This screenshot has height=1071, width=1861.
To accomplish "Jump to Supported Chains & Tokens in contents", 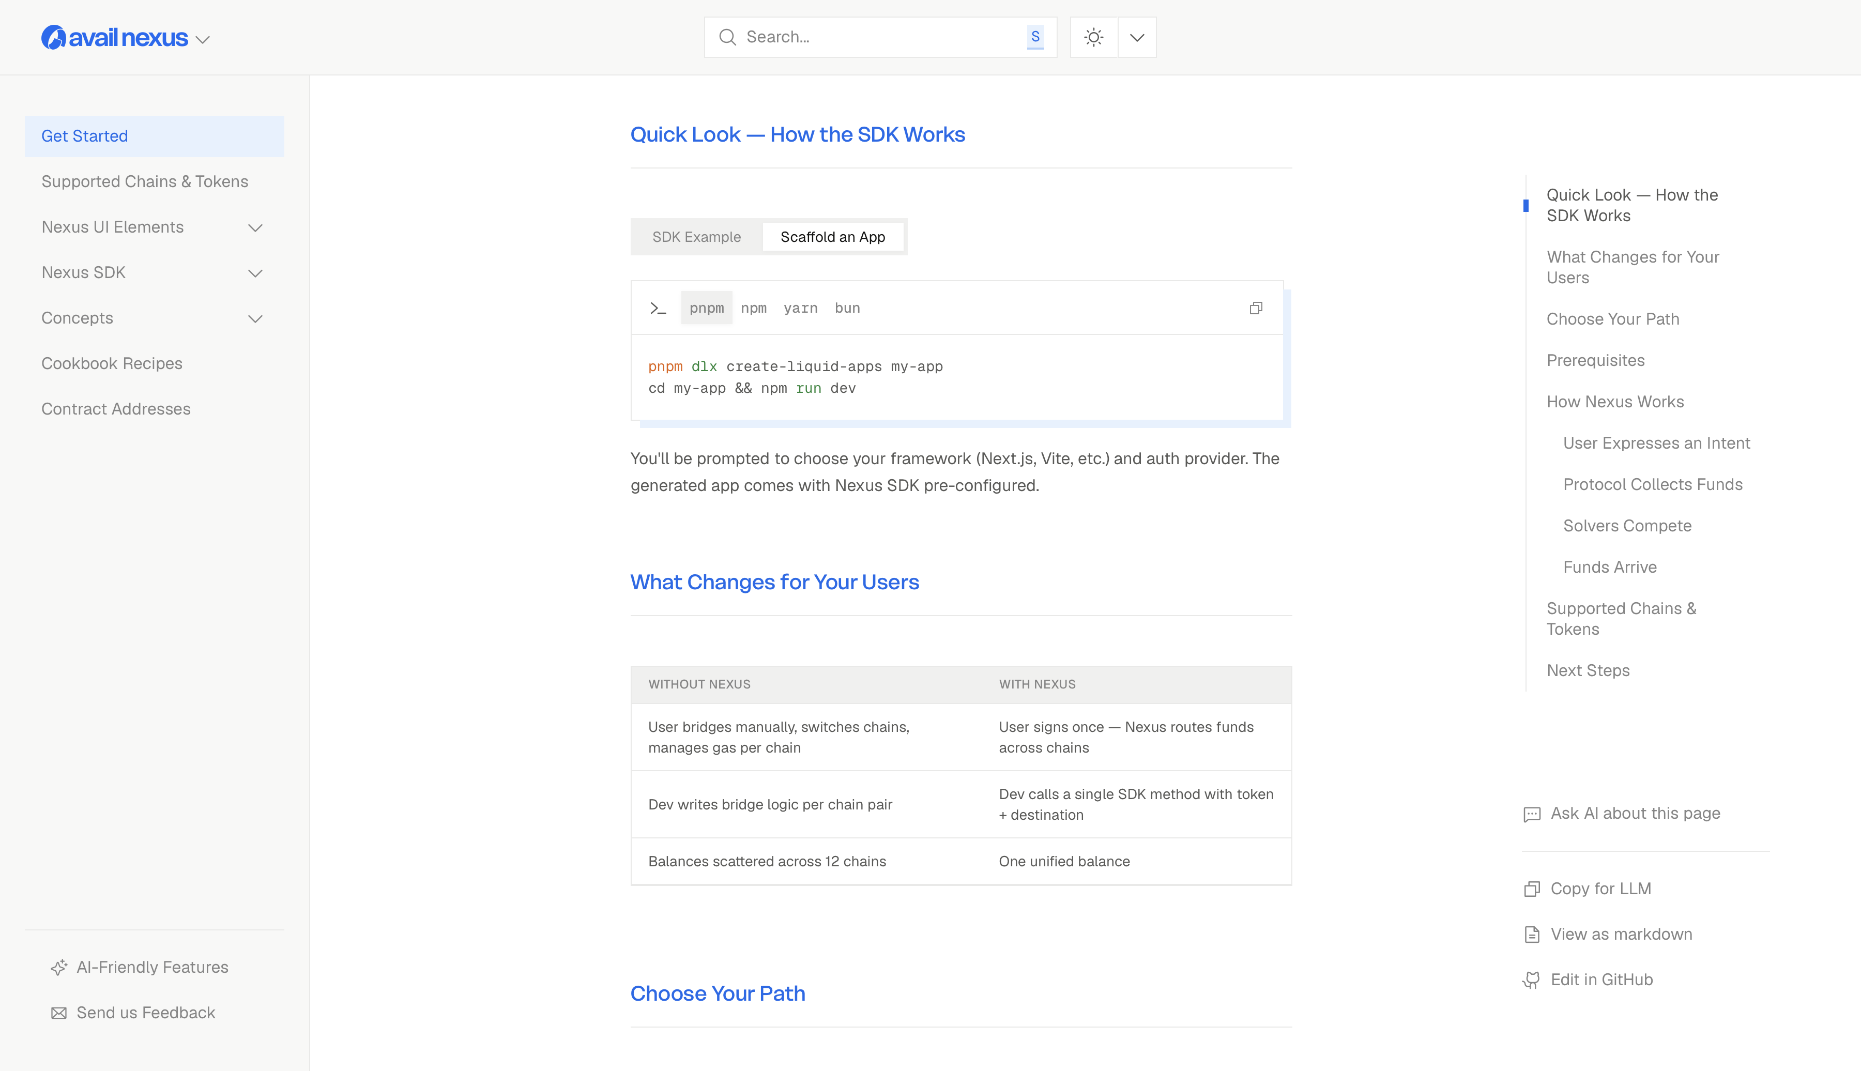I will coord(1621,619).
